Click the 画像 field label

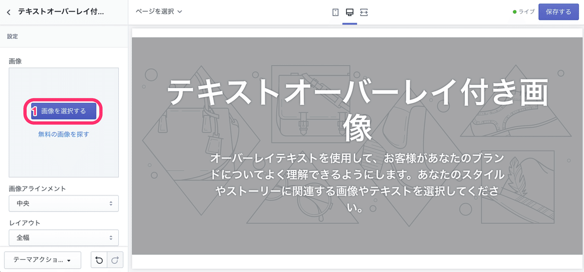pyautogui.click(x=15, y=61)
